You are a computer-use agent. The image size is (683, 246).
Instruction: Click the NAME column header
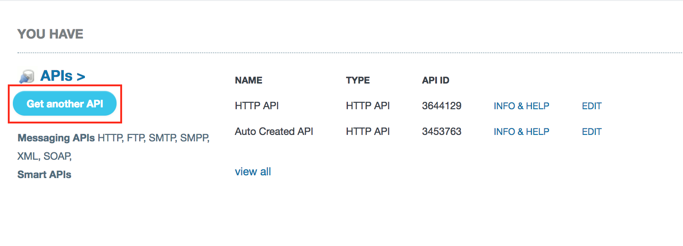248,80
